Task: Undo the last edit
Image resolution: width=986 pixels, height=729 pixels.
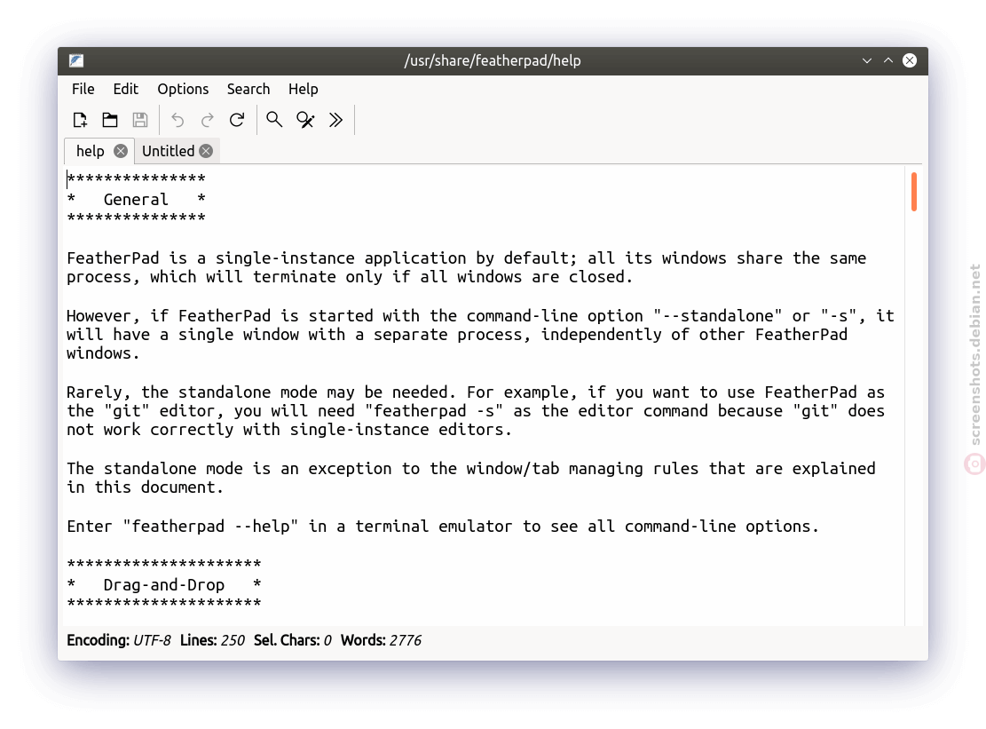Action: click(177, 120)
